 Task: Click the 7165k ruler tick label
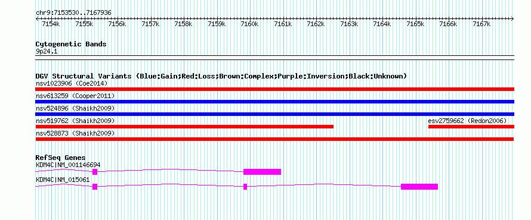pyautogui.click(x=415, y=24)
